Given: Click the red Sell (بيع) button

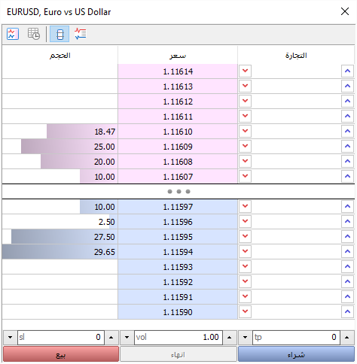Looking at the screenshot, I should pyautogui.click(x=61, y=354).
